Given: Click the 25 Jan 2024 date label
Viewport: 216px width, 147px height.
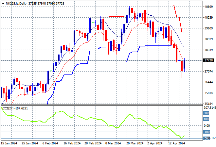Looking at the screenshot, I should tap(30, 143).
